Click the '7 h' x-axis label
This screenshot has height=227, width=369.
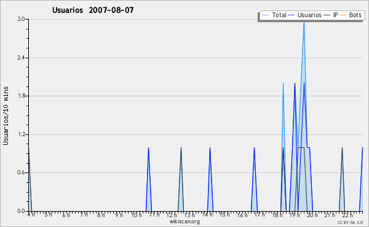click(84, 215)
